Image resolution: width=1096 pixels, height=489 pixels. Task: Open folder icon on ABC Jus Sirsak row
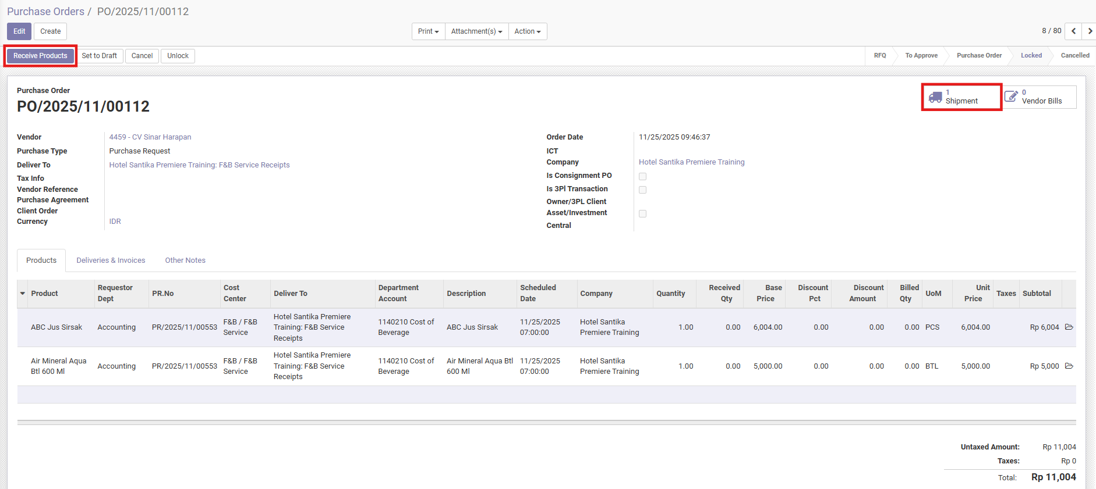1069,327
